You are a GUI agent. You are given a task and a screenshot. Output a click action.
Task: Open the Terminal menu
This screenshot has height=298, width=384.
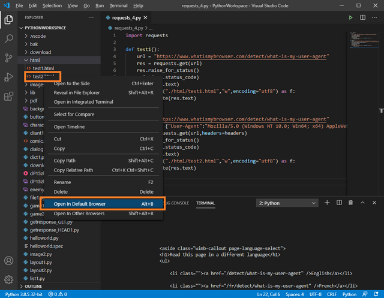[118, 5]
